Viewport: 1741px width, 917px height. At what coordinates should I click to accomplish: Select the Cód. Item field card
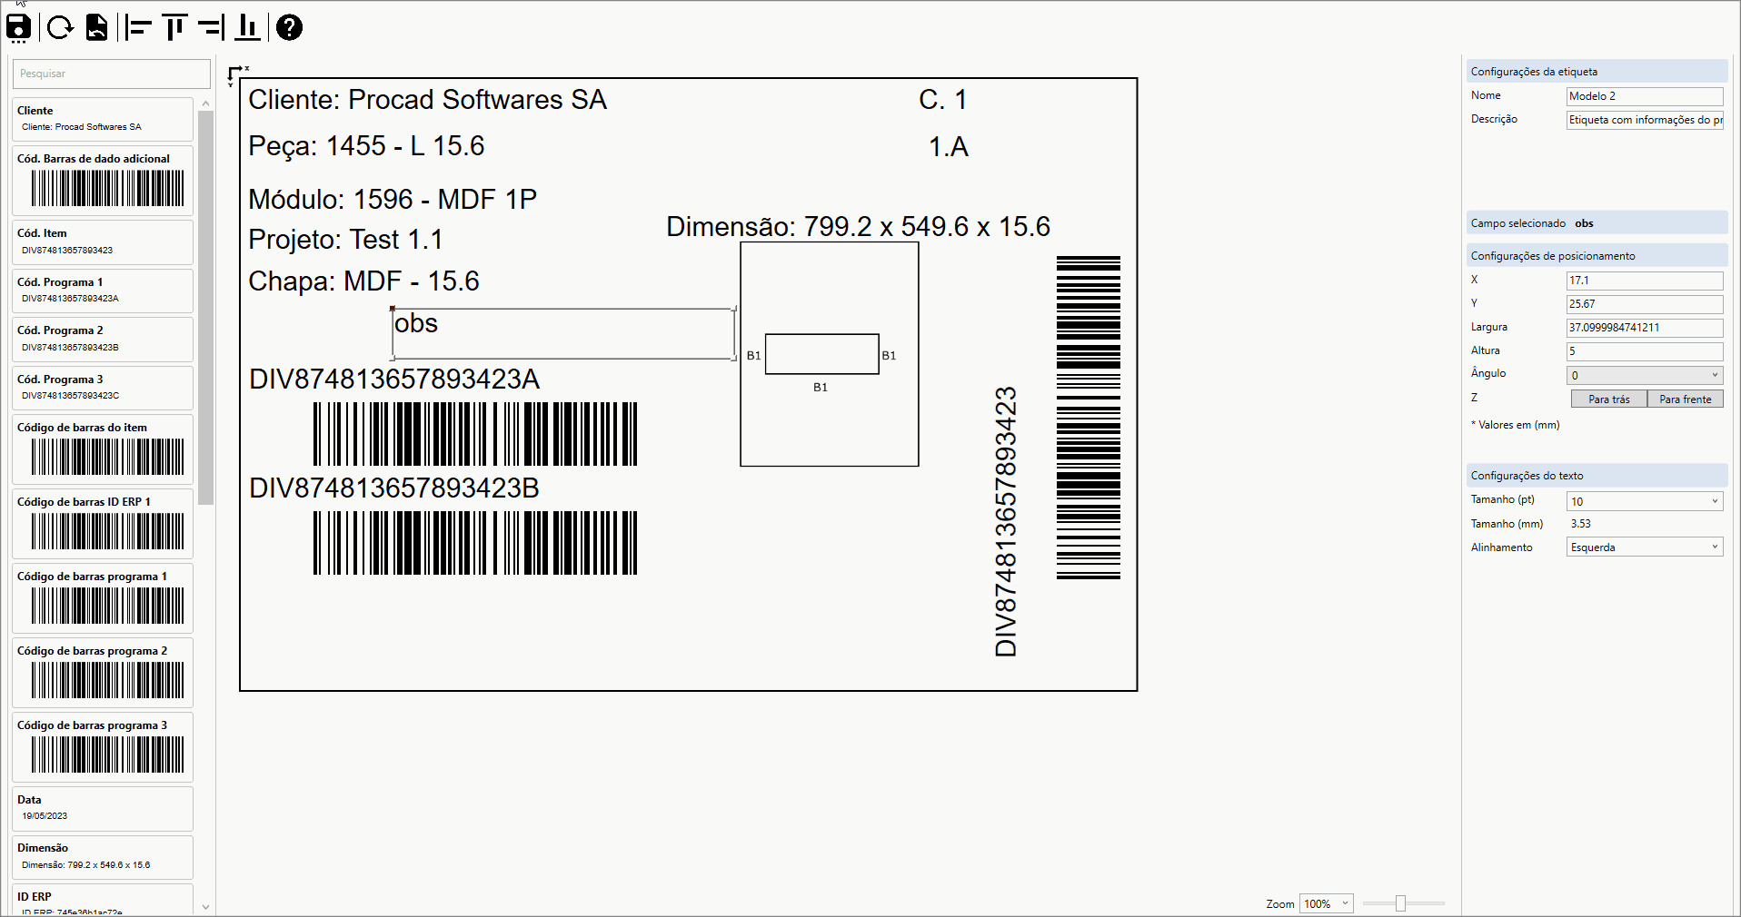pyautogui.click(x=103, y=242)
